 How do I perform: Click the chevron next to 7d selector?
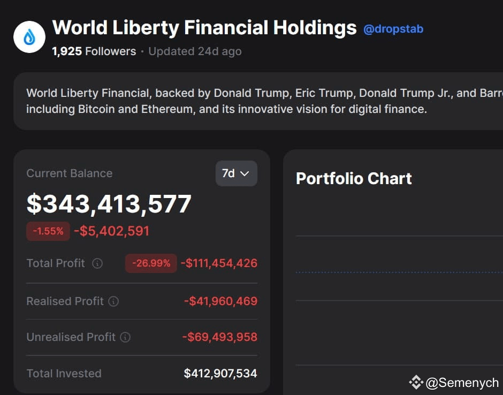tap(245, 173)
